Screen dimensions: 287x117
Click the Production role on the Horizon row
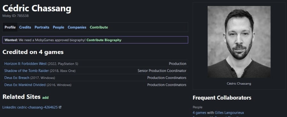(178, 64)
